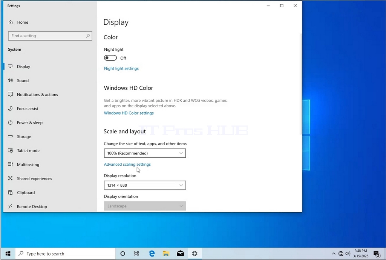386x260 pixels.
Task: Click the Settings gear on taskbar
Action: 195,254
